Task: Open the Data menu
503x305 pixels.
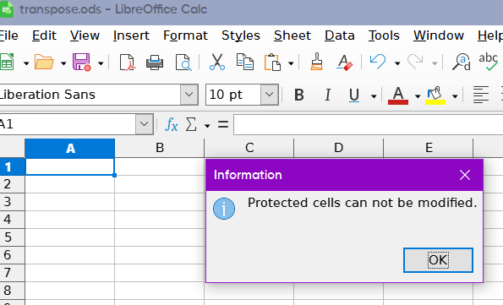Action: point(339,35)
